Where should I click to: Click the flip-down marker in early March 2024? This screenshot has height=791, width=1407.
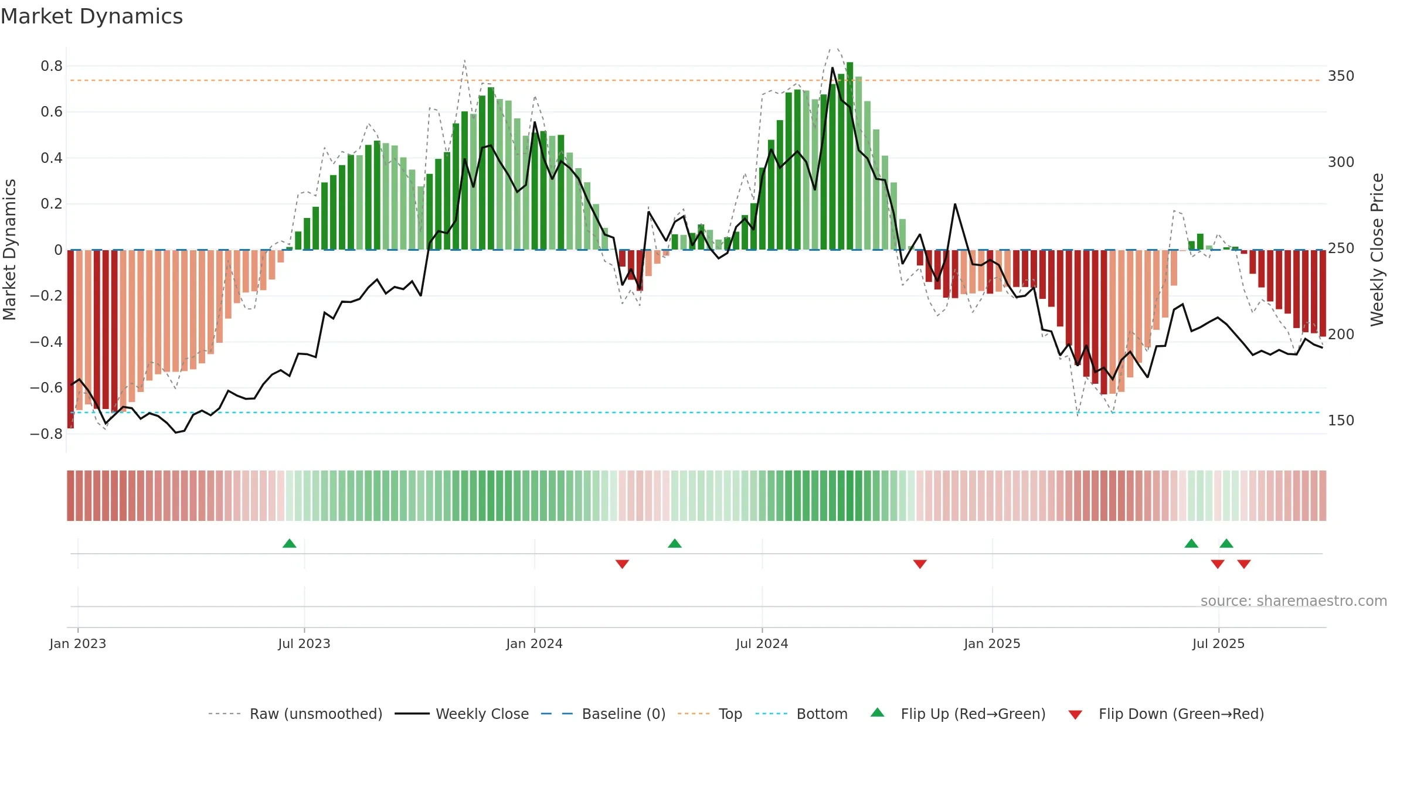622,564
